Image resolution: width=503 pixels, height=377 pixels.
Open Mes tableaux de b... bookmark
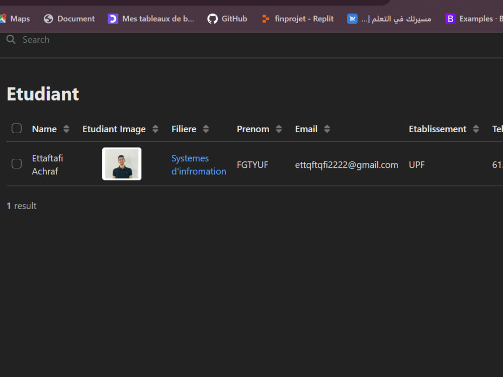click(x=151, y=19)
